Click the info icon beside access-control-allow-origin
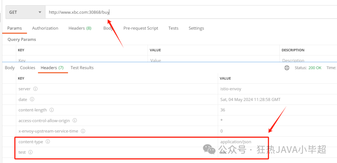Viewport: 337px width, 163px height. click(75, 121)
